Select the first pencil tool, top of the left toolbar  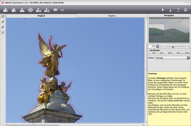tap(3, 16)
